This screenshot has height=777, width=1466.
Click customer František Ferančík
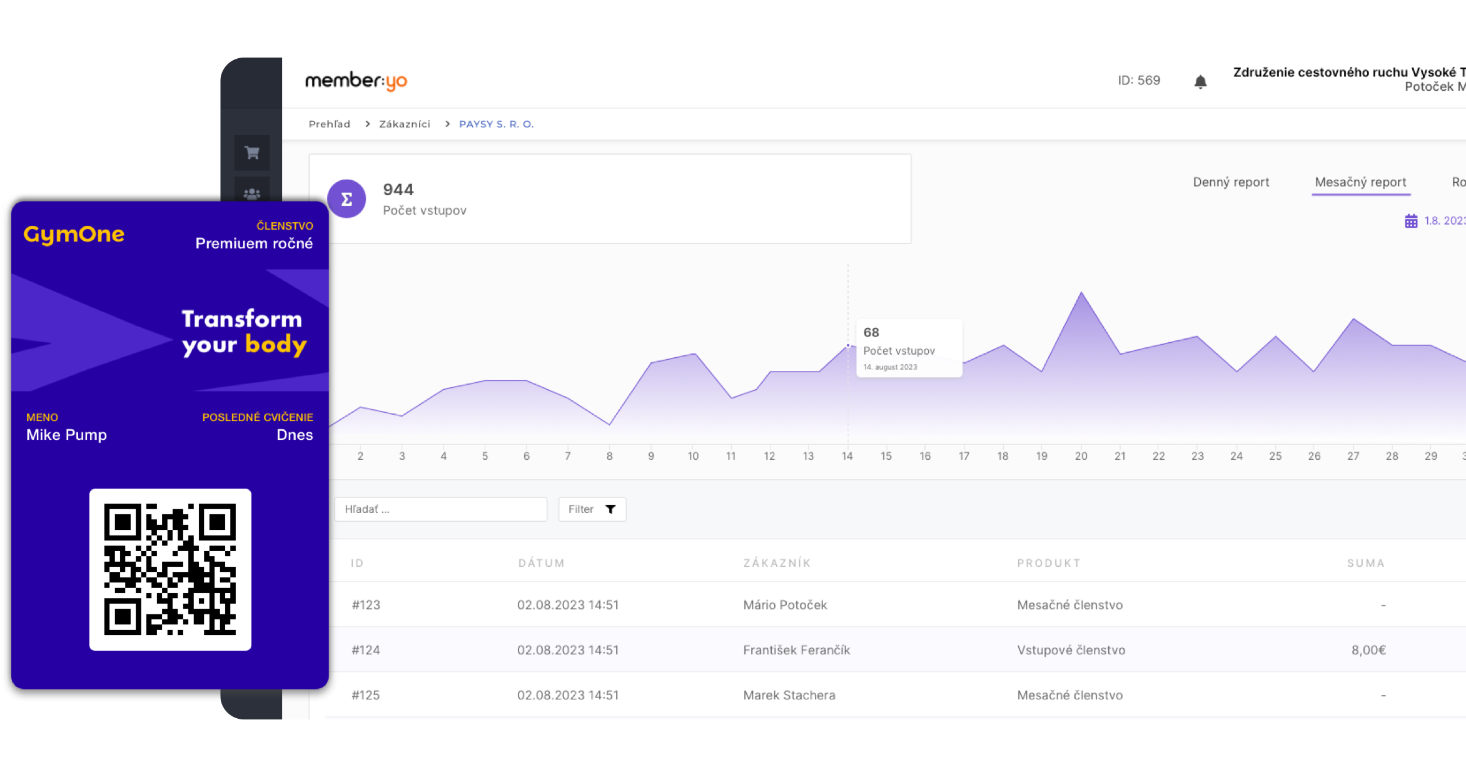(797, 650)
